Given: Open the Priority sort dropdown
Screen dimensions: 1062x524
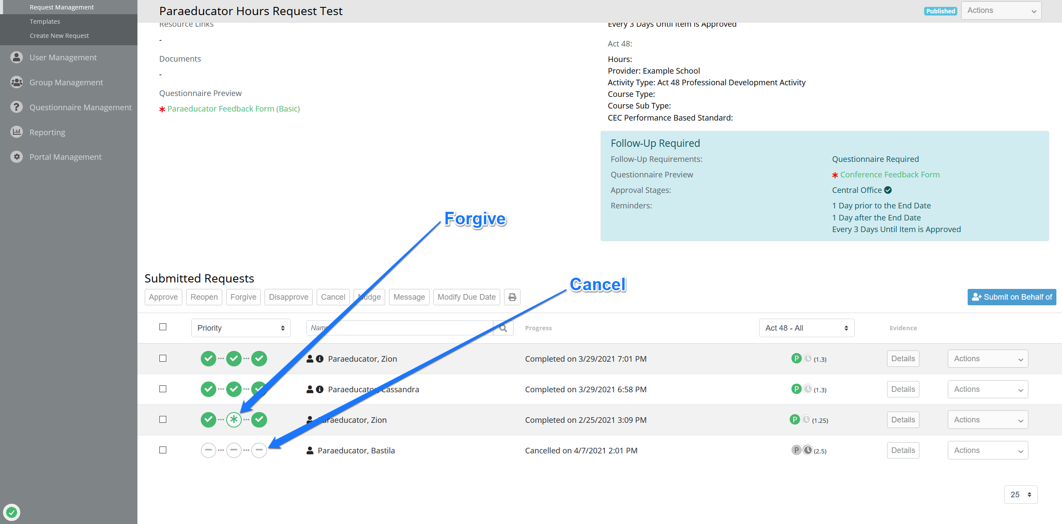Looking at the screenshot, I should [x=241, y=328].
